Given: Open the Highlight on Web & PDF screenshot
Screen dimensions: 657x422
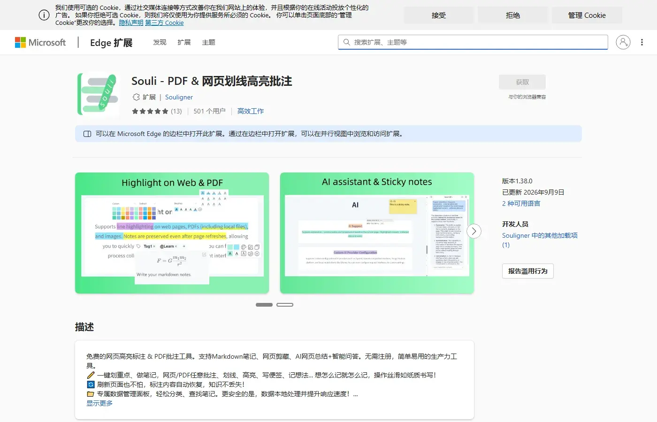Looking at the screenshot, I should pyautogui.click(x=172, y=233).
